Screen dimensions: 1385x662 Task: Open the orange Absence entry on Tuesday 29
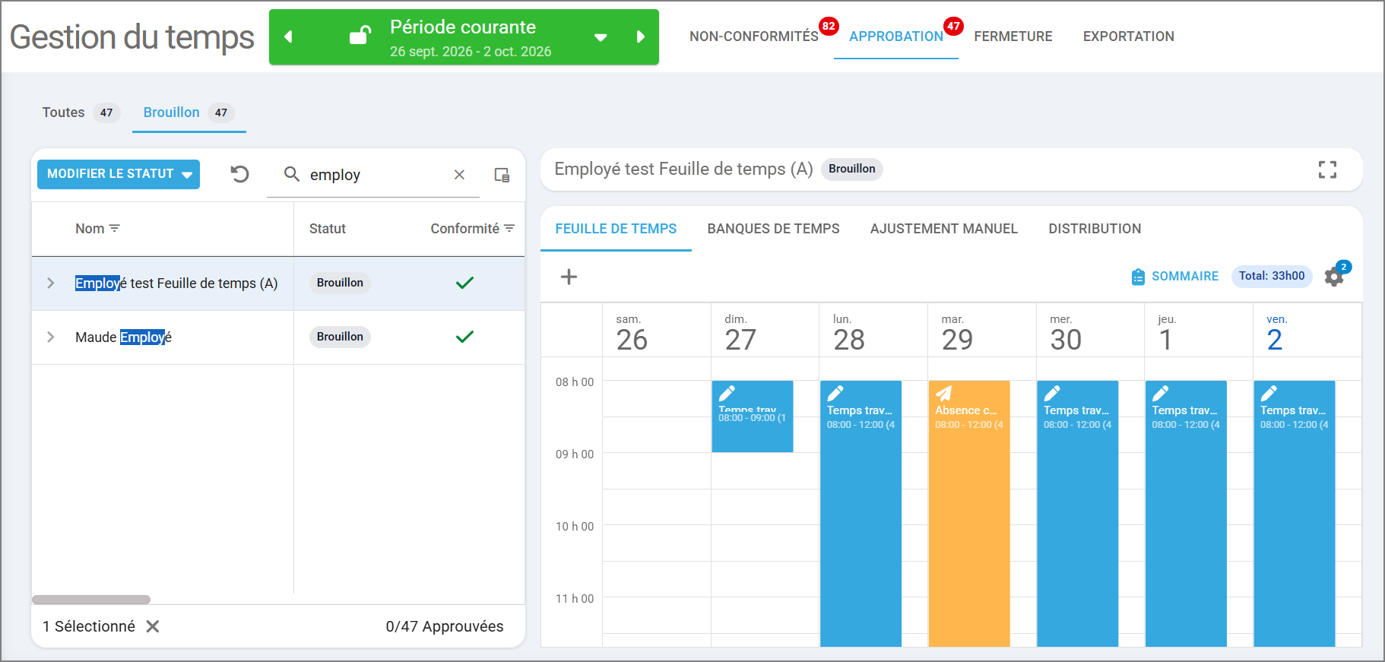pos(969,514)
